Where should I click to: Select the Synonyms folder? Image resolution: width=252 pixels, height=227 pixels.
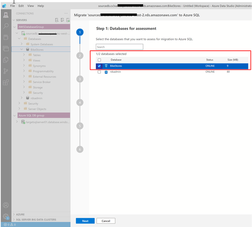pos(39,66)
